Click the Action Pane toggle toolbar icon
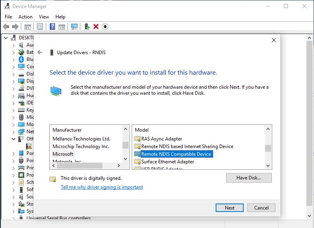This screenshot has height=228, width=314. (x=62, y=26)
